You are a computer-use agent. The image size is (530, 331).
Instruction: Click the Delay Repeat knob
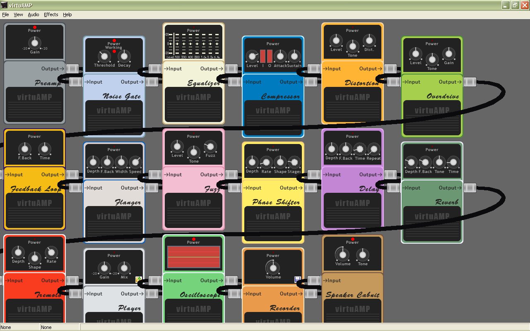[x=373, y=149]
